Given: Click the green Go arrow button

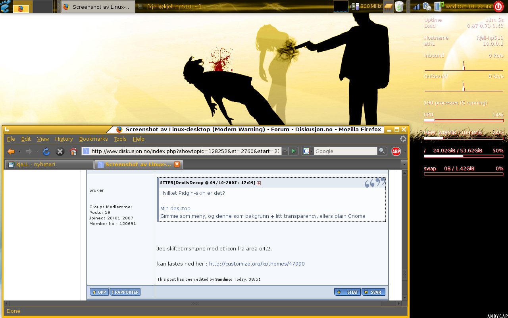Looking at the screenshot, I should tap(293, 151).
